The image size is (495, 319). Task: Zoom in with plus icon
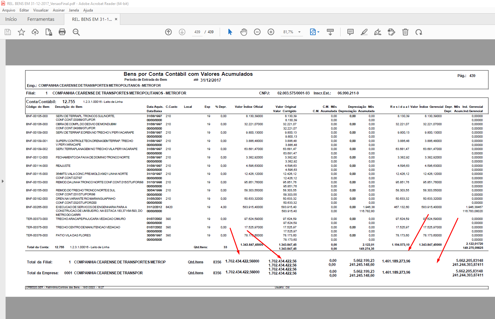click(x=271, y=32)
